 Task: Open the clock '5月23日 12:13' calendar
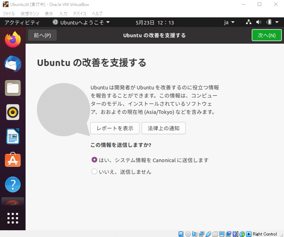(155, 23)
